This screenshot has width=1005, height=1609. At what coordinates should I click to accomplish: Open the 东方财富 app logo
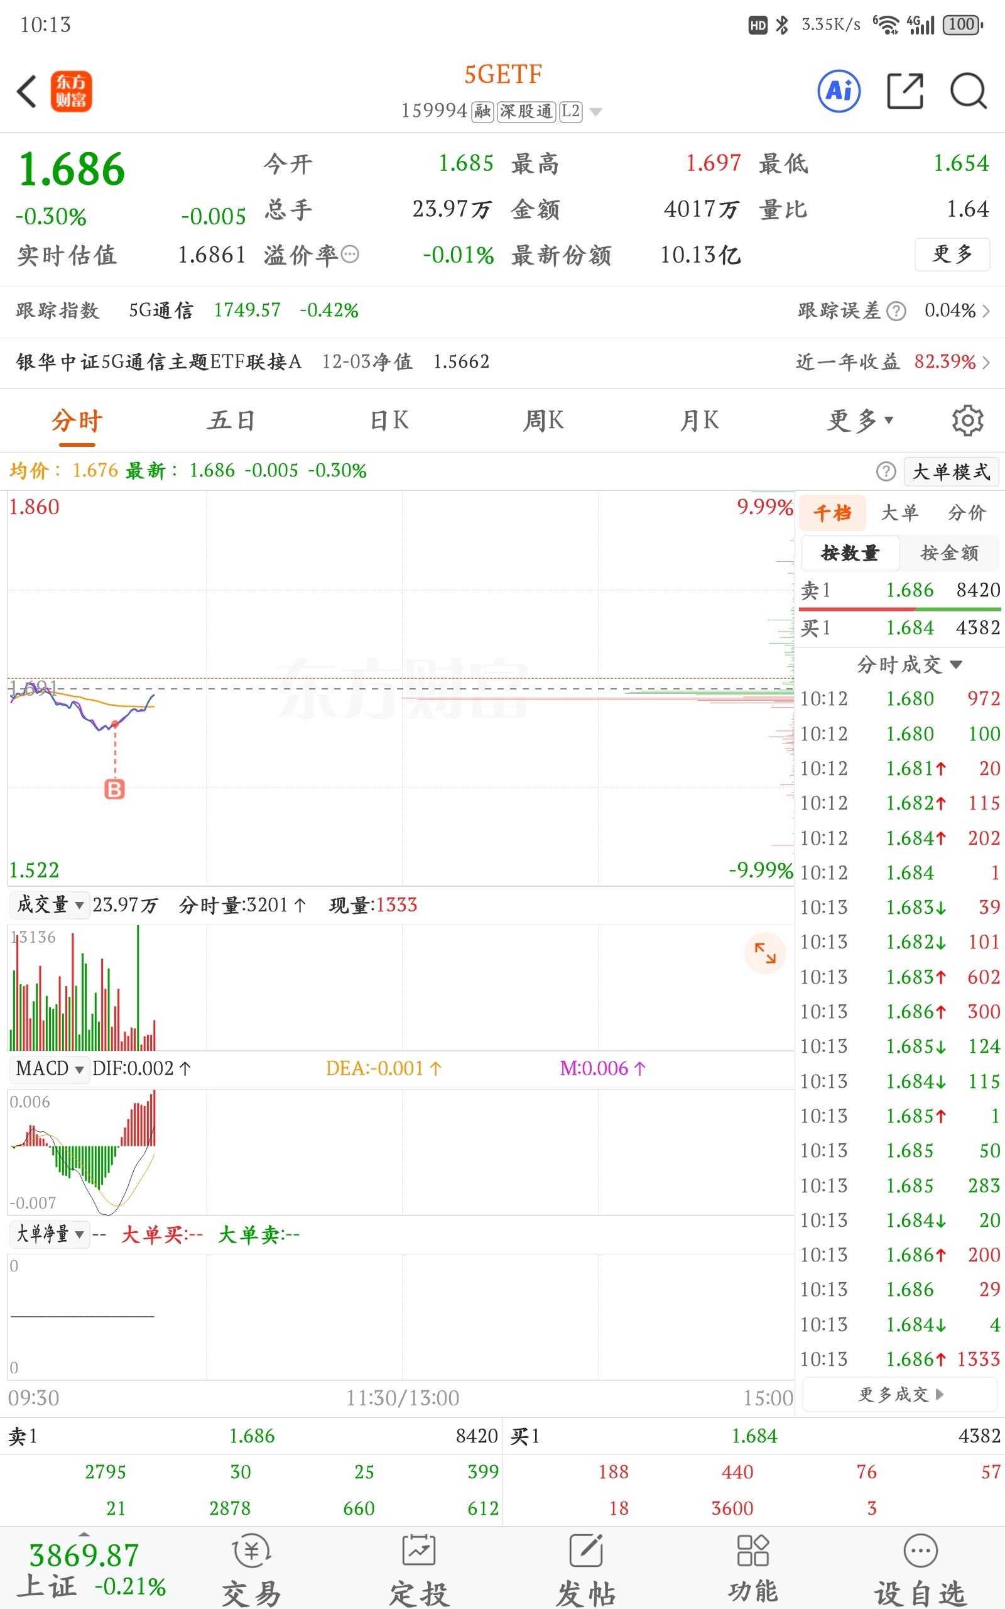[71, 91]
